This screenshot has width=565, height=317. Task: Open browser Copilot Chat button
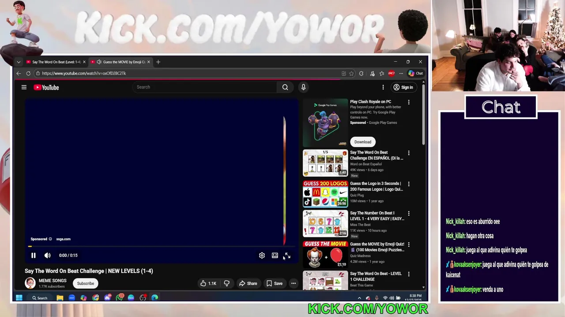click(x=415, y=74)
